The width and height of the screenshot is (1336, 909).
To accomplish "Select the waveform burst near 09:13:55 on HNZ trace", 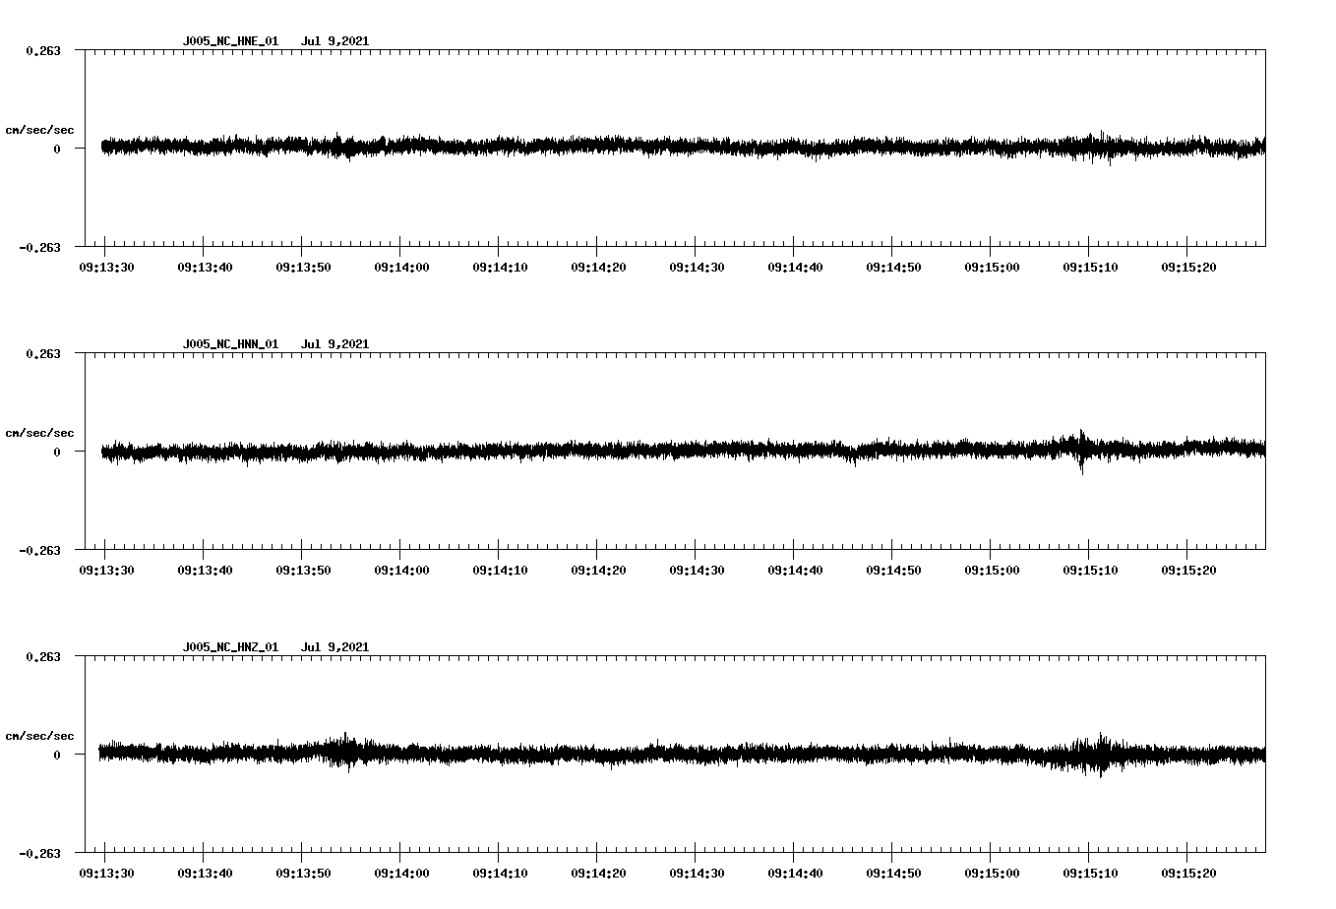I will click(x=346, y=753).
